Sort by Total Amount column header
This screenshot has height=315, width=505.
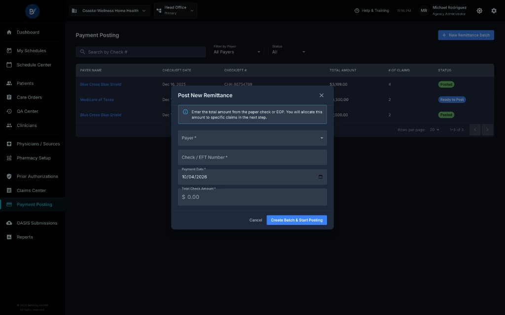(x=343, y=70)
